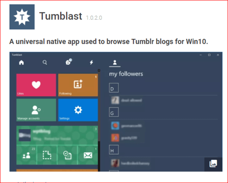The image size is (228, 183).
Task: Open the lightning bolt tab
Action: [91, 62]
